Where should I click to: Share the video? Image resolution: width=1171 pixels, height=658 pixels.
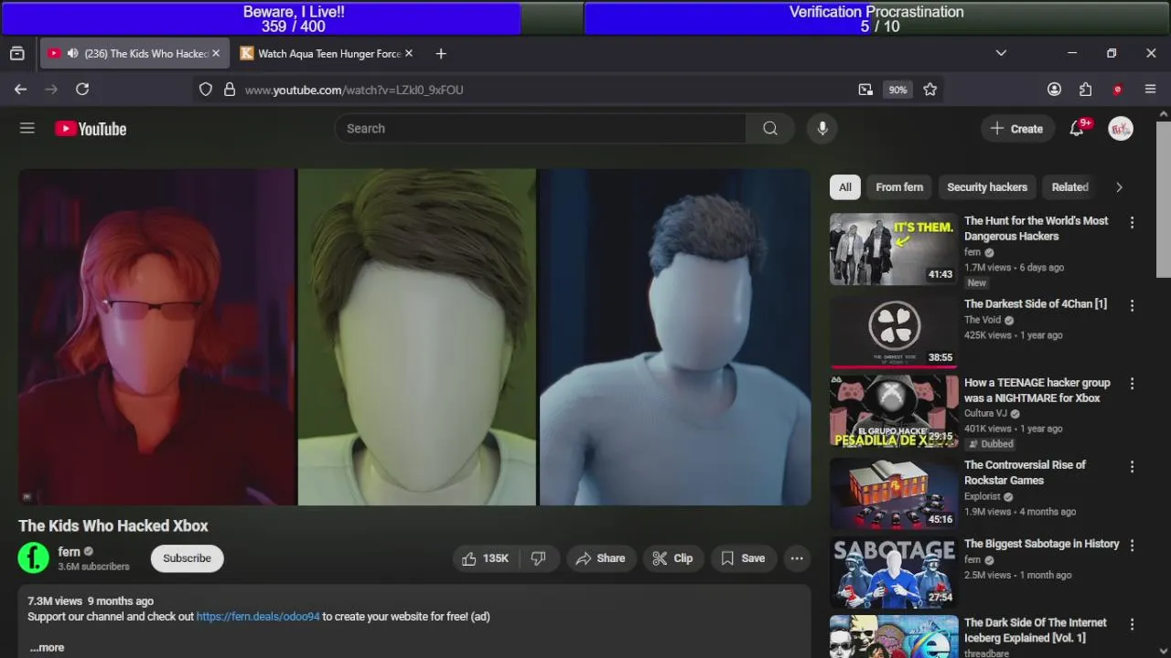[x=600, y=558]
